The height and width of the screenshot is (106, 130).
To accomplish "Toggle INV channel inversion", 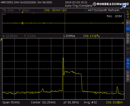I will click(x=128, y=76).
